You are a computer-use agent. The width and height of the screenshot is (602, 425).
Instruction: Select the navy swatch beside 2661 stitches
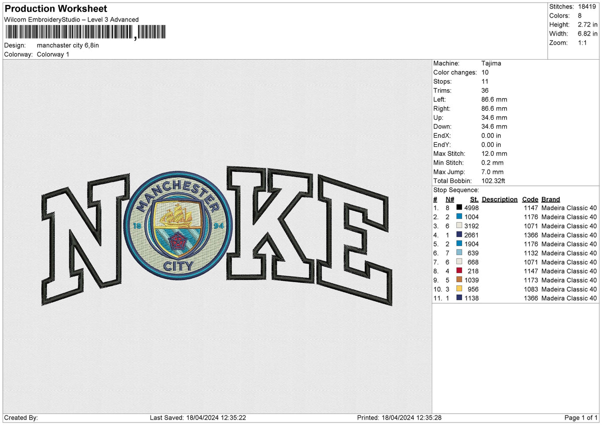click(x=459, y=234)
